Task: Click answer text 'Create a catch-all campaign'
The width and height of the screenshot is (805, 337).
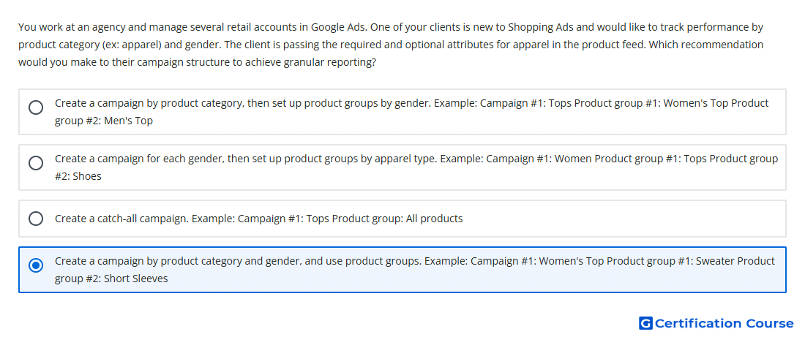Action: click(x=123, y=219)
